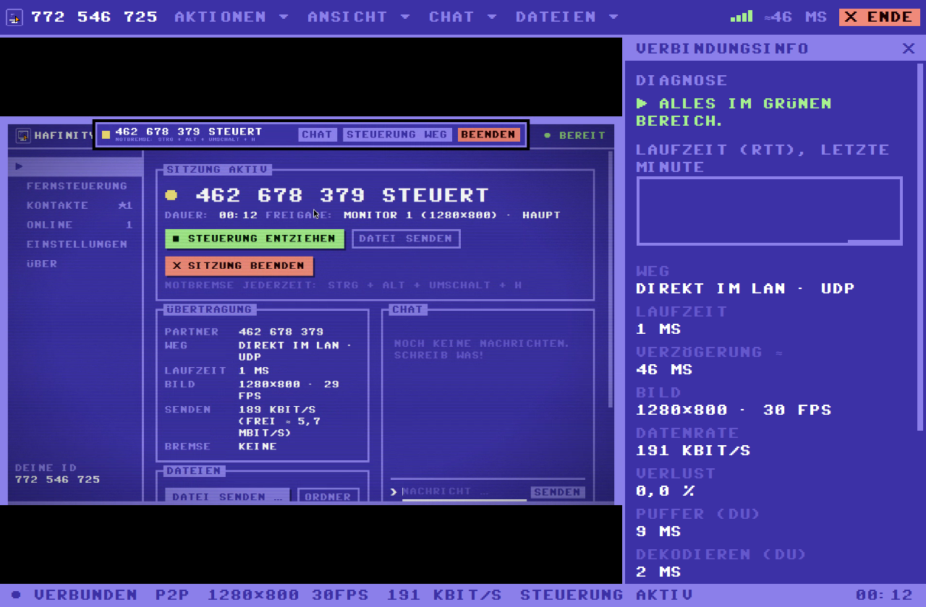The height and width of the screenshot is (607, 926).
Task: Close the Verbindungsinfo panel
Action: [x=909, y=48]
